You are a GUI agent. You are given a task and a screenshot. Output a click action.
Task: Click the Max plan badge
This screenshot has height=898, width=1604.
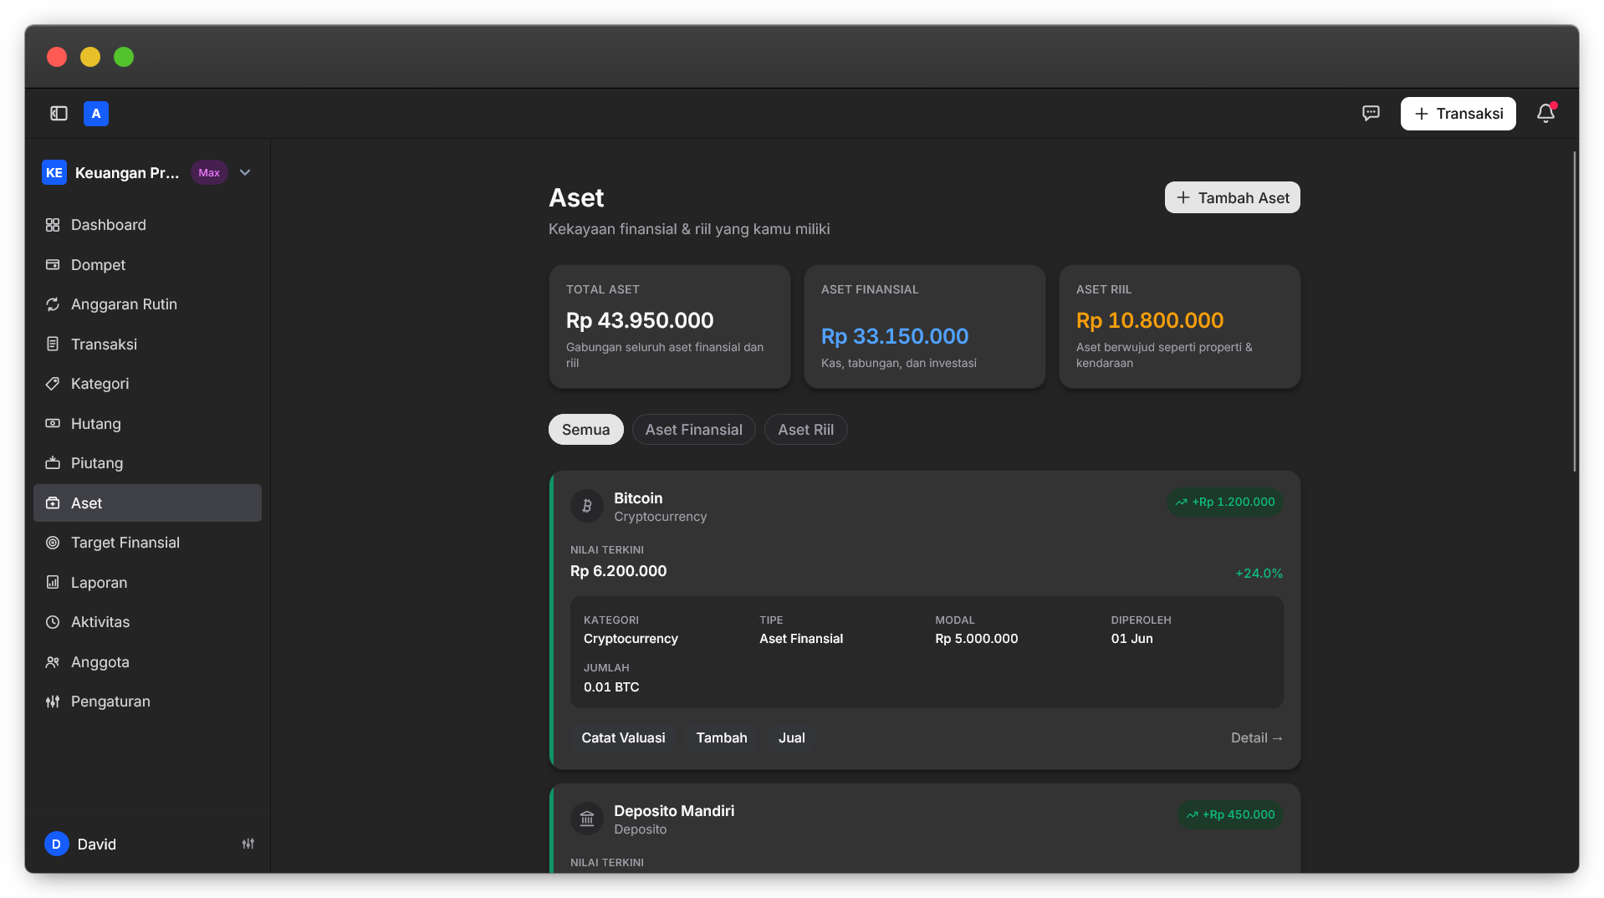click(209, 173)
